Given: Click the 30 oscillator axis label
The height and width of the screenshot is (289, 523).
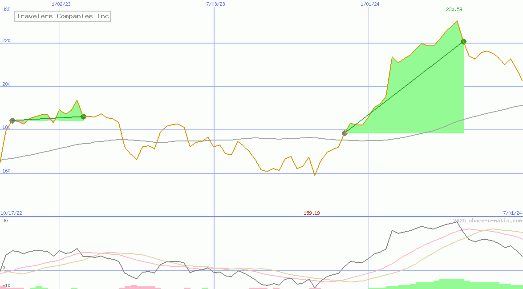Looking at the screenshot, I should point(5,221).
